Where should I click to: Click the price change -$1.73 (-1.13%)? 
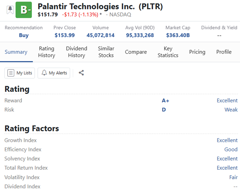tap(80, 15)
